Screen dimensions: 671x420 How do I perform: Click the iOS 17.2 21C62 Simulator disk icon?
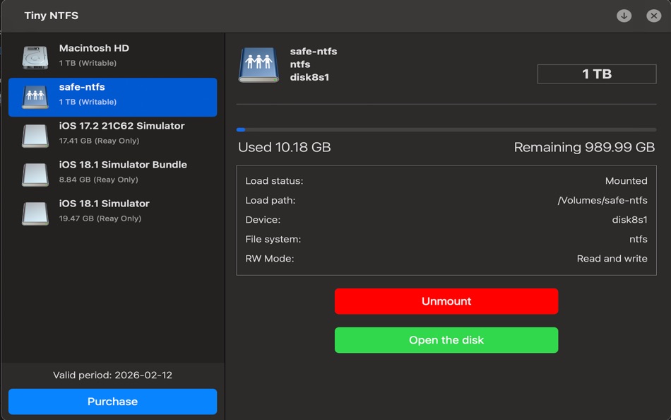35,136
